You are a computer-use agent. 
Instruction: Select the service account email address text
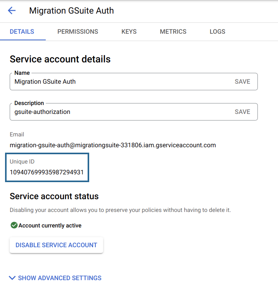113,145
